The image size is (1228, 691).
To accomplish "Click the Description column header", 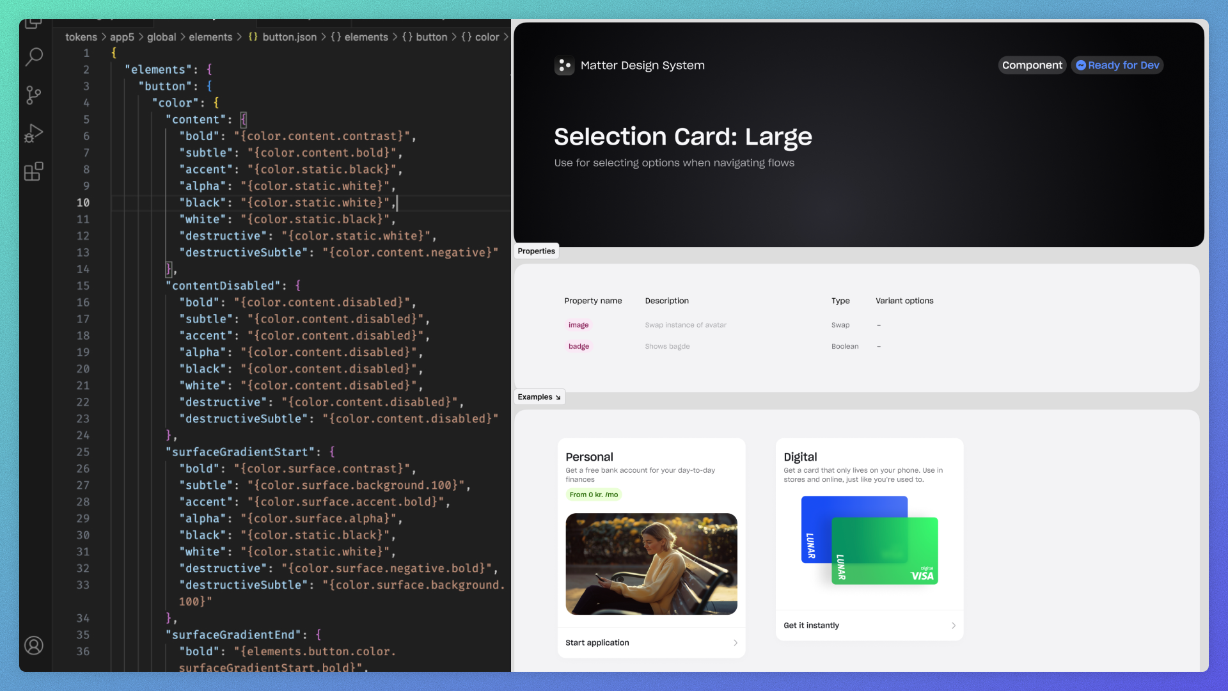I will click(666, 301).
